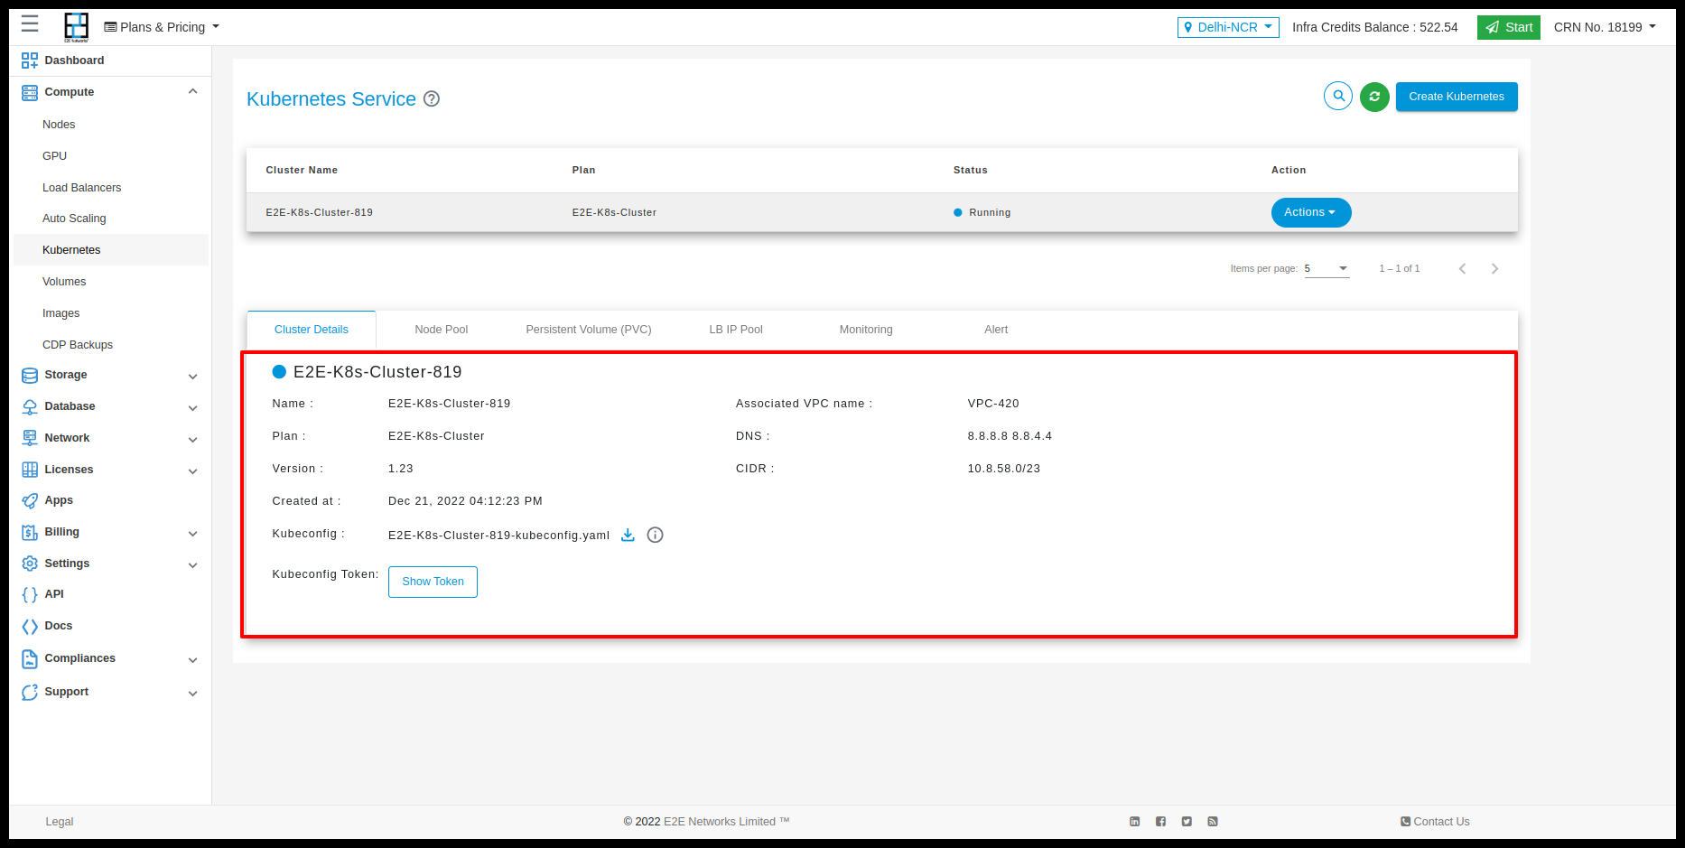Screen dimensions: 1685x848
Task: Go to next page arrow in pagination
Action: (1494, 268)
